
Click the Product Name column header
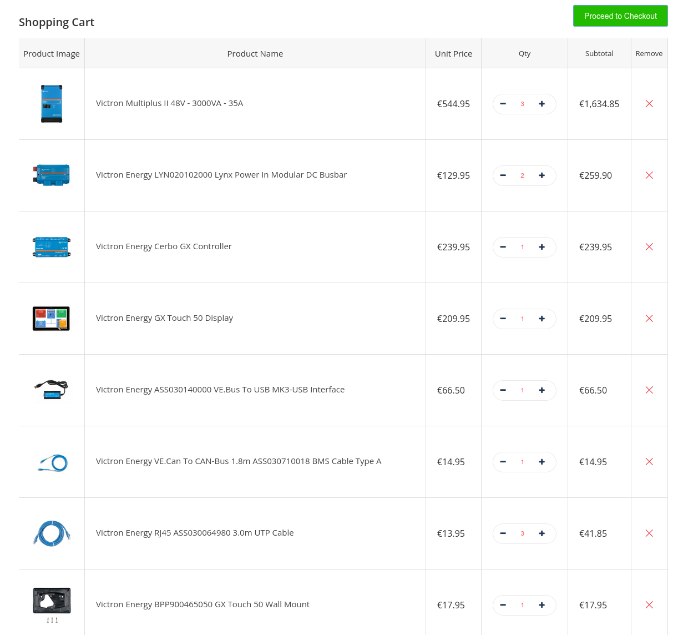coord(255,54)
